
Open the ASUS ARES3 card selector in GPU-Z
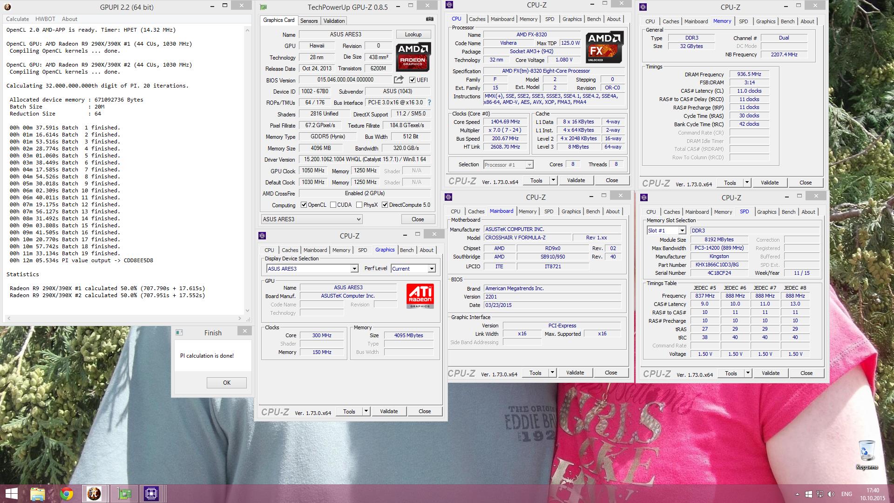312,219
